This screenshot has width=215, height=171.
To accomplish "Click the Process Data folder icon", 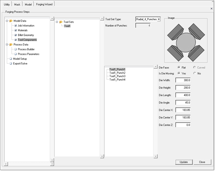I will [x=11, y=45].
